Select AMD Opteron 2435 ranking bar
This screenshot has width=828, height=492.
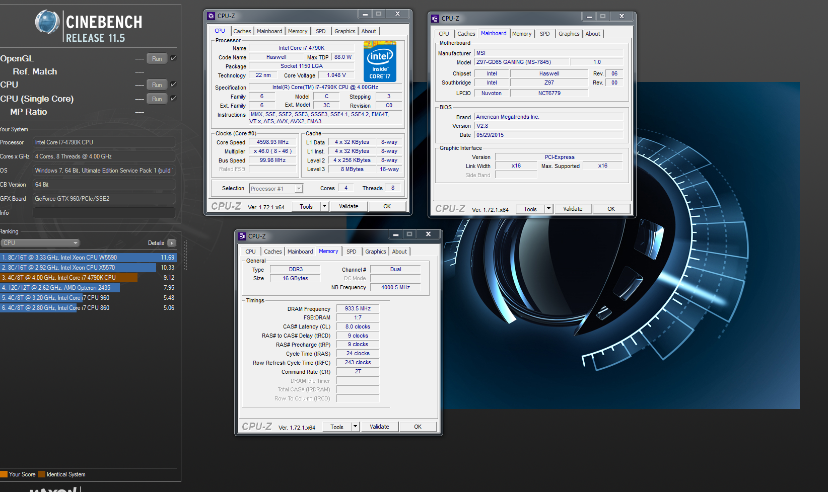coord(60,288)
